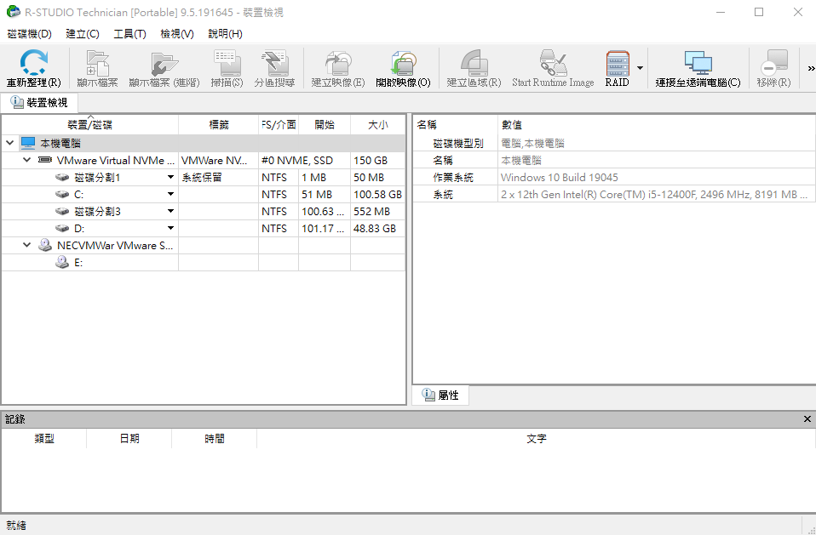Collapse the VMware Virtual NVMe disk node
The image size is (816, 535).
(x=27, y=160)
